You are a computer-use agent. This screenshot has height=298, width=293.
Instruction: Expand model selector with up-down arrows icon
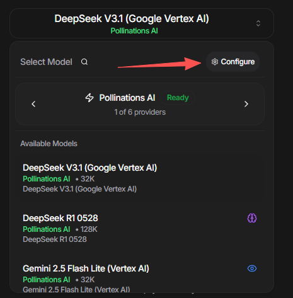pos(258,23)
